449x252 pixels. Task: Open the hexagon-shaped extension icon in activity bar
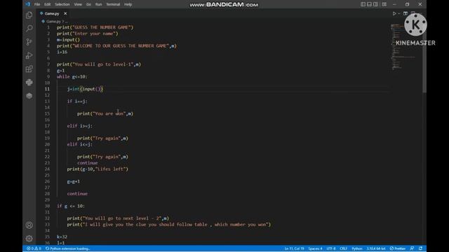tap(29, 96)
